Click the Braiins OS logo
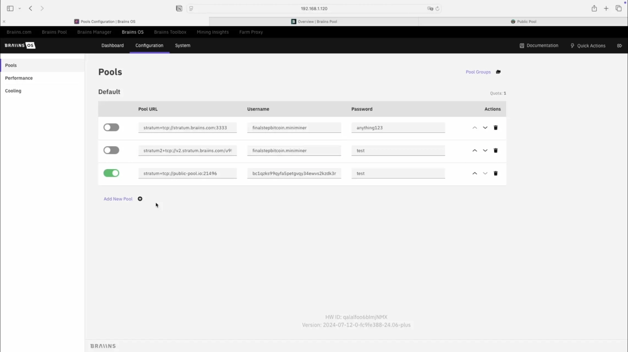This screenshot has height=352, width=628. [x=20, y=45]
